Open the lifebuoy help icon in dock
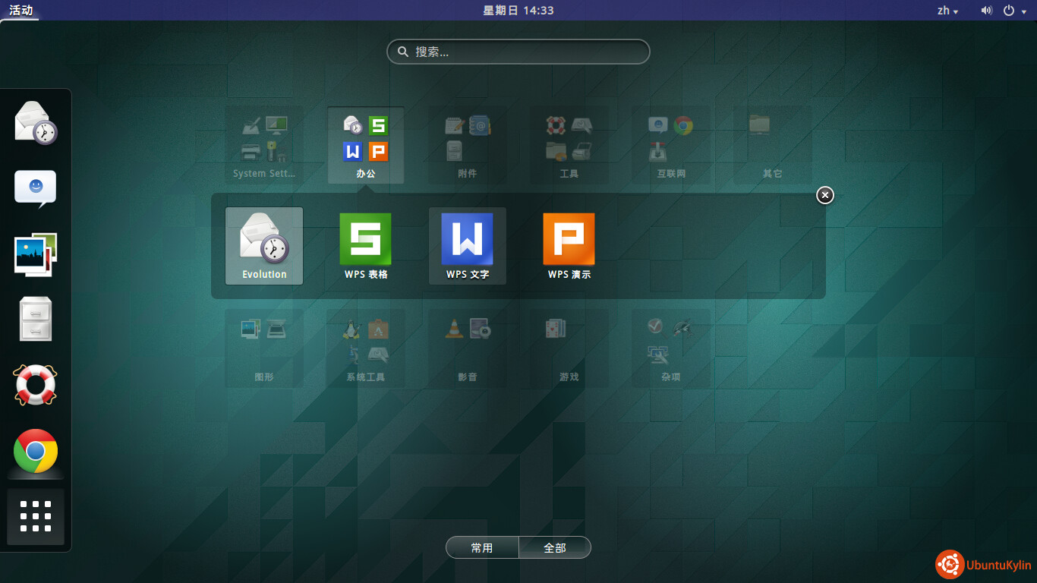Image resolution: width=1037 pixels, height=583 pixels. (x=36, y=385)
